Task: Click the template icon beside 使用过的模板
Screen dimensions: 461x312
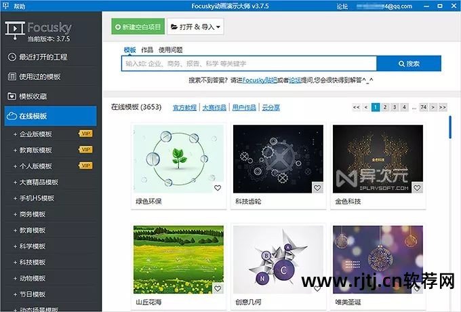Action: click(x=12, y=77)
